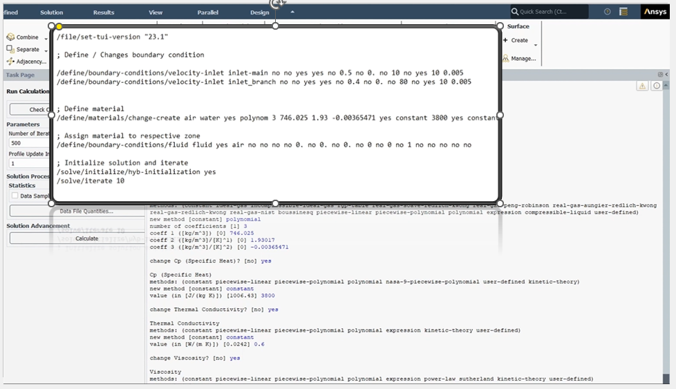The image size is (676, 389).
Task: Collapse the ribbon with the up caret
Action: tap(292, 12)
